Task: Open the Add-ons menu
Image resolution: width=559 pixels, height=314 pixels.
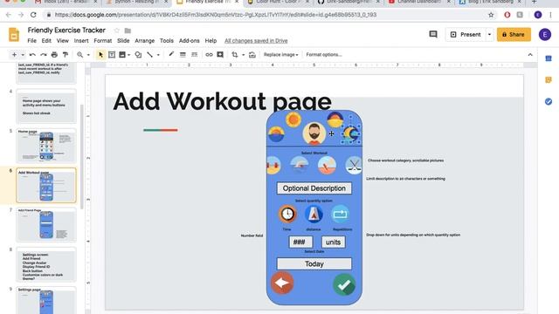Action: click(x=189, y=41)
